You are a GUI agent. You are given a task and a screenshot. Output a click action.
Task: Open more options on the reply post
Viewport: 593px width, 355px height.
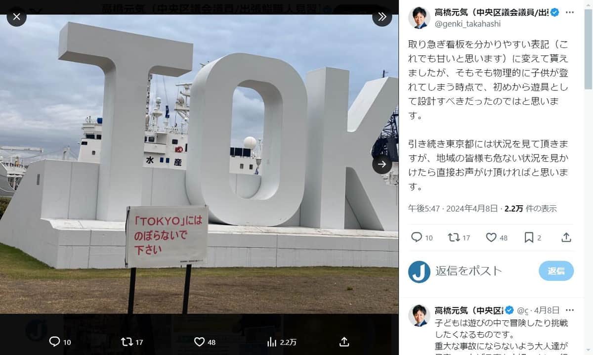click(x=570, y=310)
